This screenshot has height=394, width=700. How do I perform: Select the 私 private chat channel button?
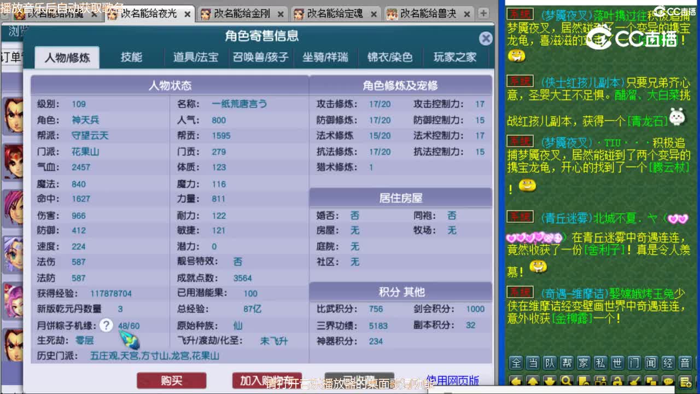click(x=600, y=363)
